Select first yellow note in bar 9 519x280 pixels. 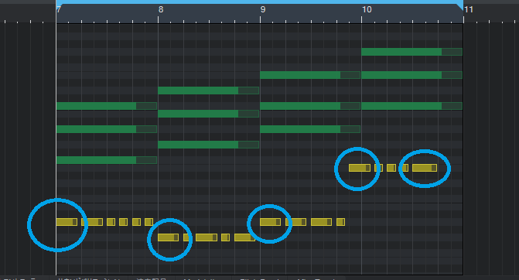(x=271, y=222)
